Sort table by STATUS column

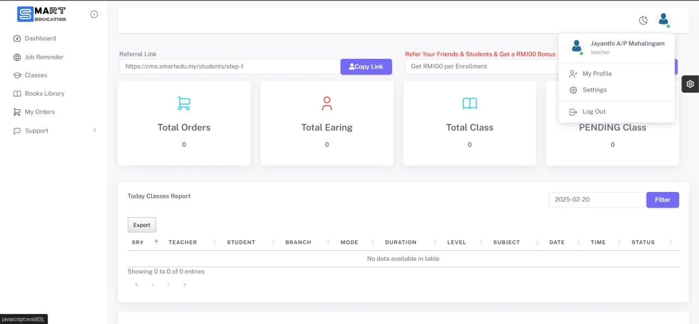pyautogui.click(x=652, y=242)
